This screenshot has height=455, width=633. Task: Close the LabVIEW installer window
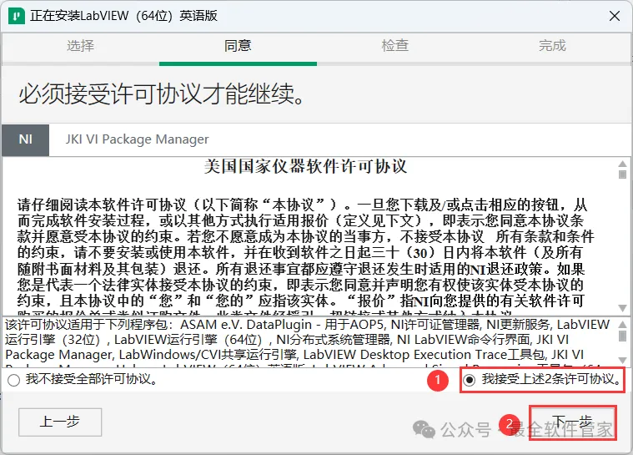tap(615, 16)
